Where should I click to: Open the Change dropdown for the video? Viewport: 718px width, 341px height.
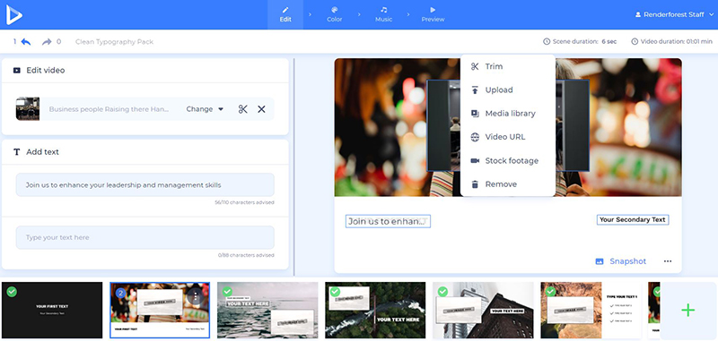(x=205, y=109)
